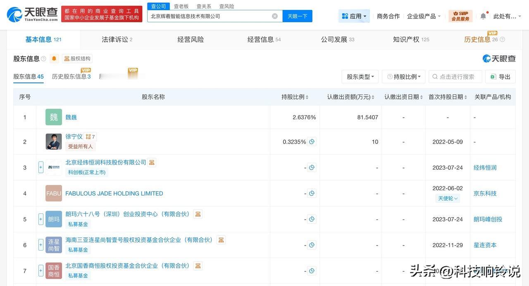This screenshot has width=529, height=286.
Task: Select the 查老板 search mode tab
Action: [181, 6]
